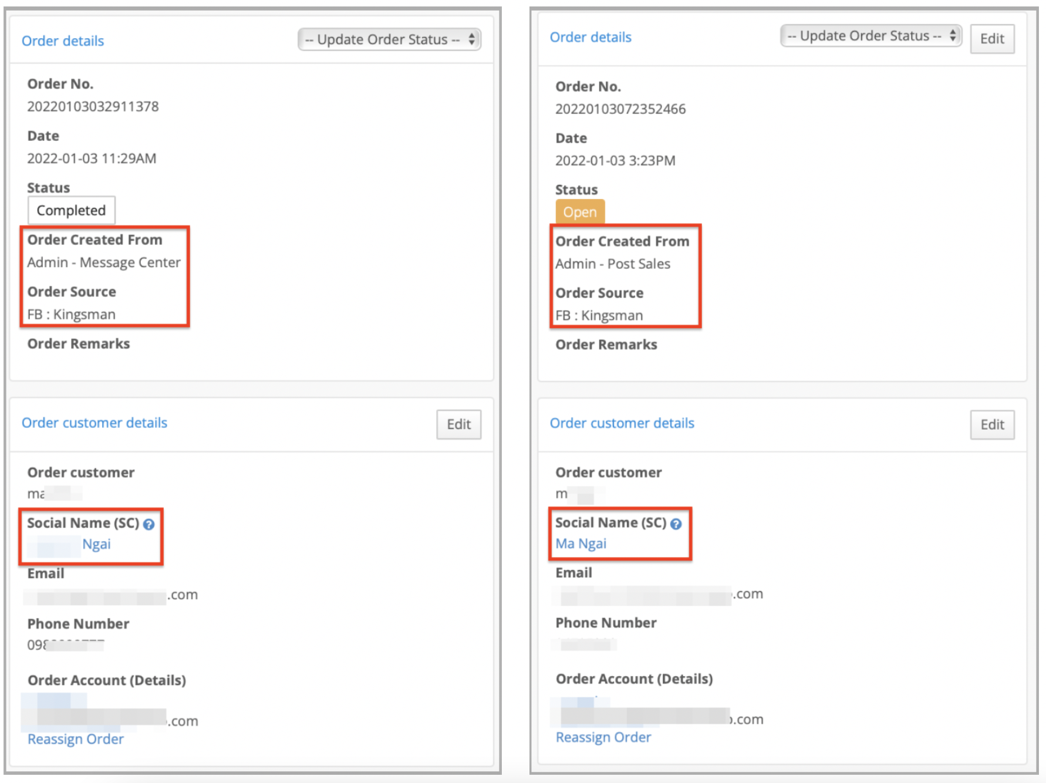Viewport: 1046px width, 783px height.
Task: Click Edit button beside right Update Order Status
Action: pos(992,39)
